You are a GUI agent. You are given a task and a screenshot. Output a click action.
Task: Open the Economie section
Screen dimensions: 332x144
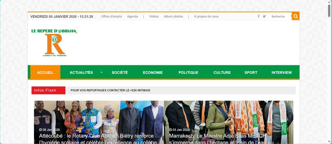[153, 72]
